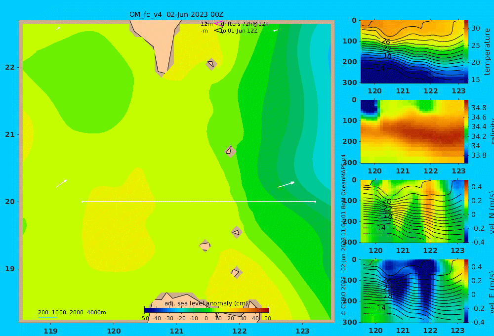
Task: Click the '100' depth tick on the temperature plot
Action: [x=350, y=41]
